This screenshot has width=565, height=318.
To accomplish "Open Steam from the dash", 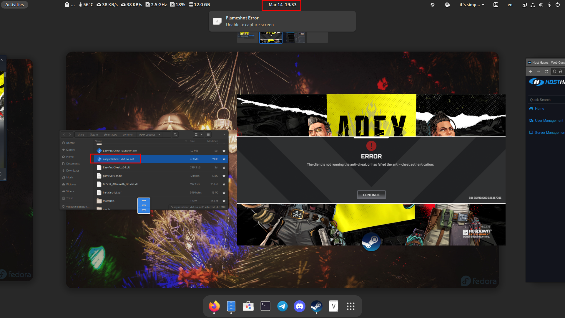I will click(317, 307).
